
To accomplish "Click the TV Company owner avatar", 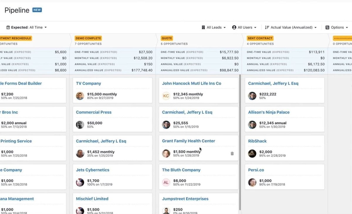I will pyautogui.click(x=80, y=96).
